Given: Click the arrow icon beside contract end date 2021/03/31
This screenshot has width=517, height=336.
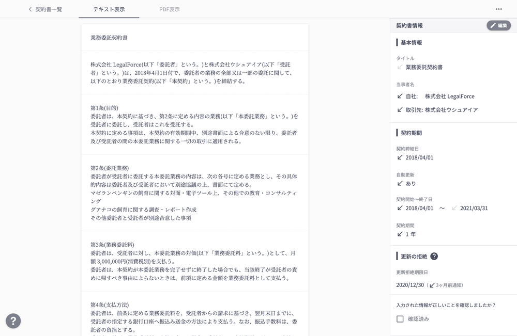Looking at the screenshot, I should click(454, 209).
